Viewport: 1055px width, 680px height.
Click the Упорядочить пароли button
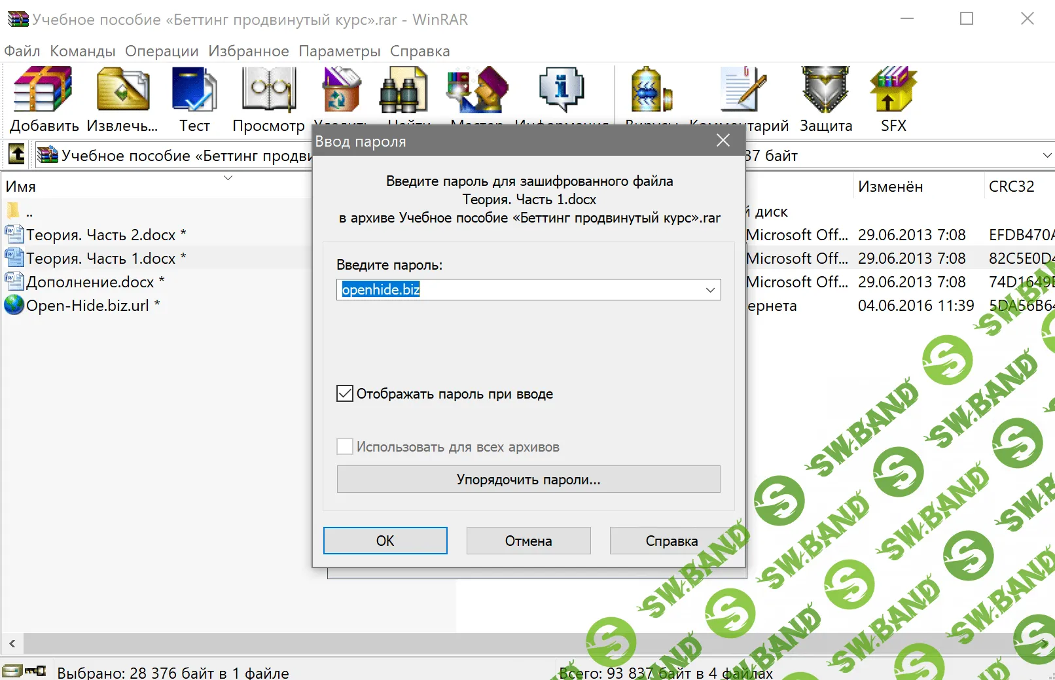tap(528, 480)
